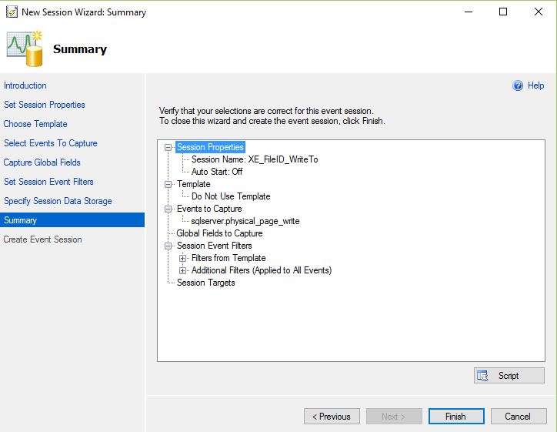The height and width of the screenshot is (432, 557).
Task: Open Specify Session Data Storage page
Action: pyautogui.click(x=58, y=201)
